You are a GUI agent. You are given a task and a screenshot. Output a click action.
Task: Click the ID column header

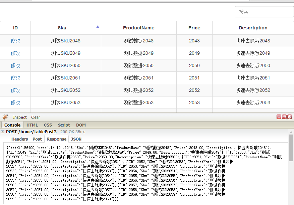click(15, 28)
